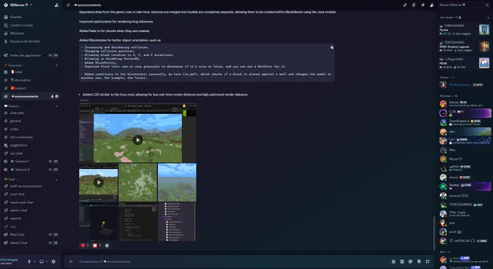493x269 pixels.
Task: Open the head-mod-chat channel
Action: [x=30, y=202]
